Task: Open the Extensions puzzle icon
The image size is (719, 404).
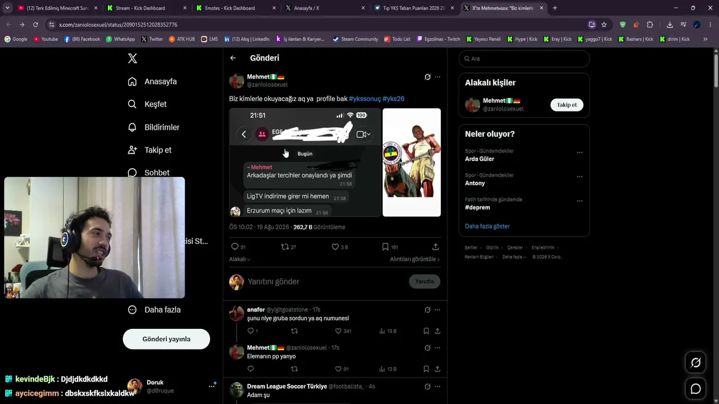Action: pyautogui.click(x=650, y=25)
